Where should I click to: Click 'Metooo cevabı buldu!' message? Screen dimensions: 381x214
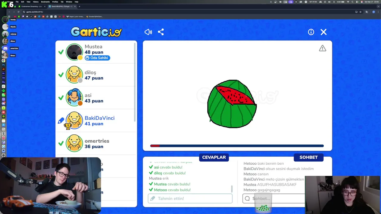pyautogui.click(x=170, y=190)
